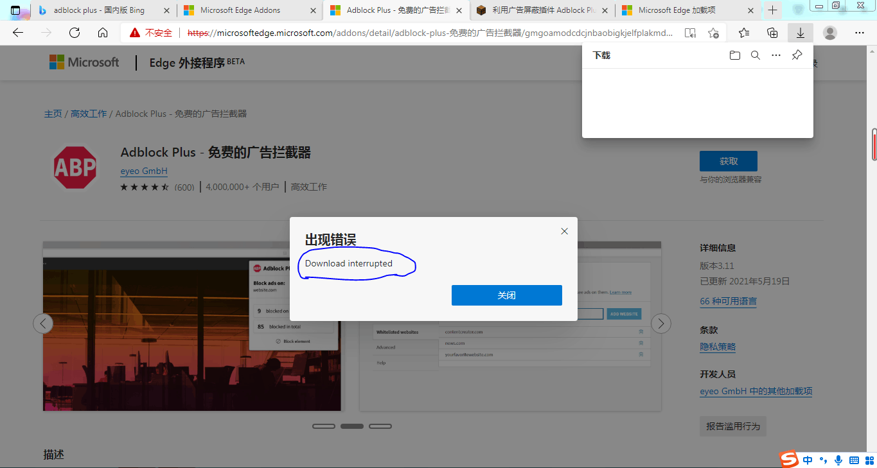Open the user profile avatar icon
The image size is (877, 468).
[x=830, y=33]
